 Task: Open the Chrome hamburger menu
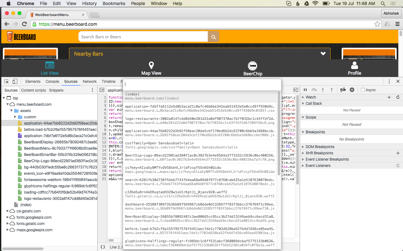[397, 24]
